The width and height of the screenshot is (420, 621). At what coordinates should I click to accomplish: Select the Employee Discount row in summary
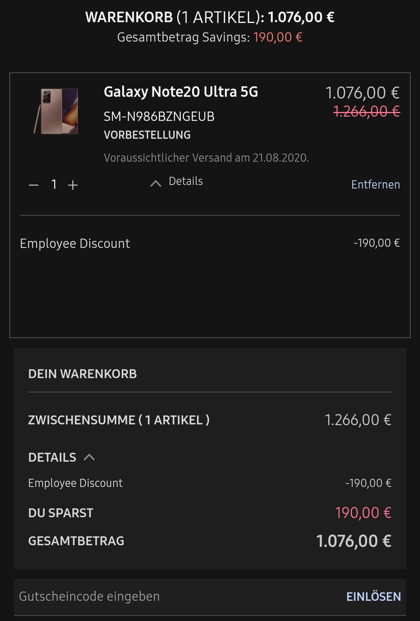(75, 483)
